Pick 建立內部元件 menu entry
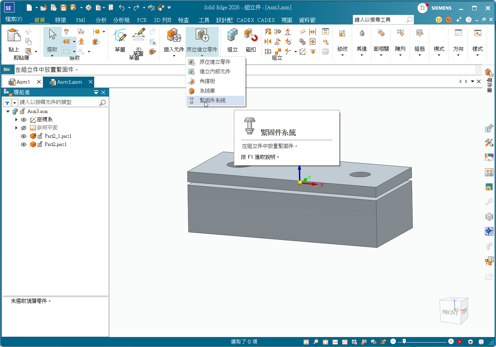This screenshot has height=347, width=496. (x=216, y=71)
